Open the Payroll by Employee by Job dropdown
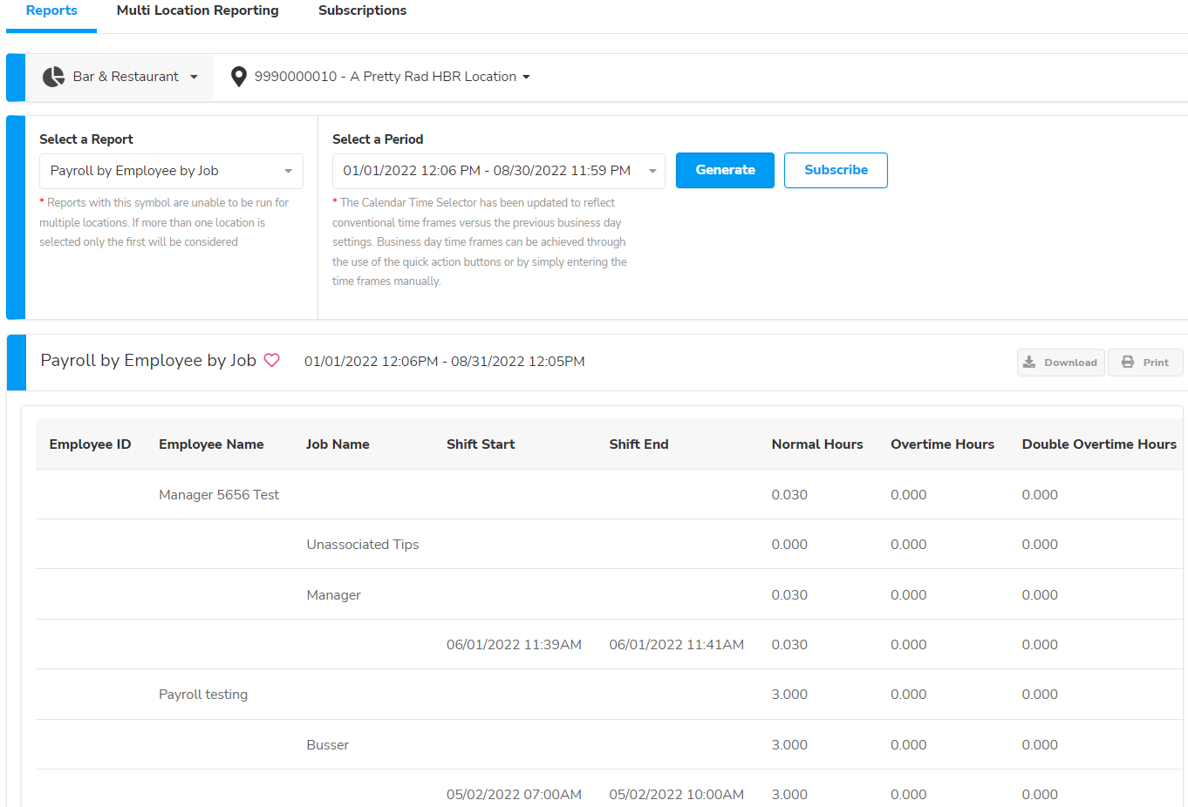This screenshot has height=807, width=1188. point(171,171)
